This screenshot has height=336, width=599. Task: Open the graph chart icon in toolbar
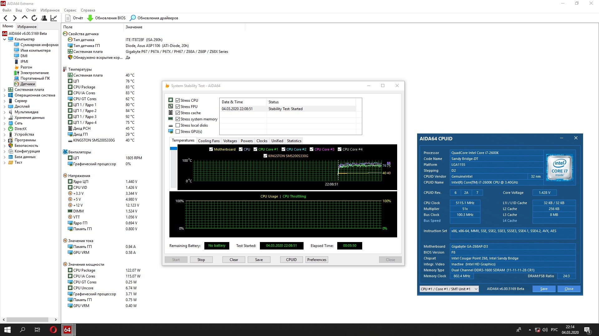54,18
